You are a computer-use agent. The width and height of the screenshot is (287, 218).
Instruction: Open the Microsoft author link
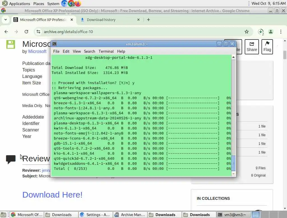tap(37, 52)
